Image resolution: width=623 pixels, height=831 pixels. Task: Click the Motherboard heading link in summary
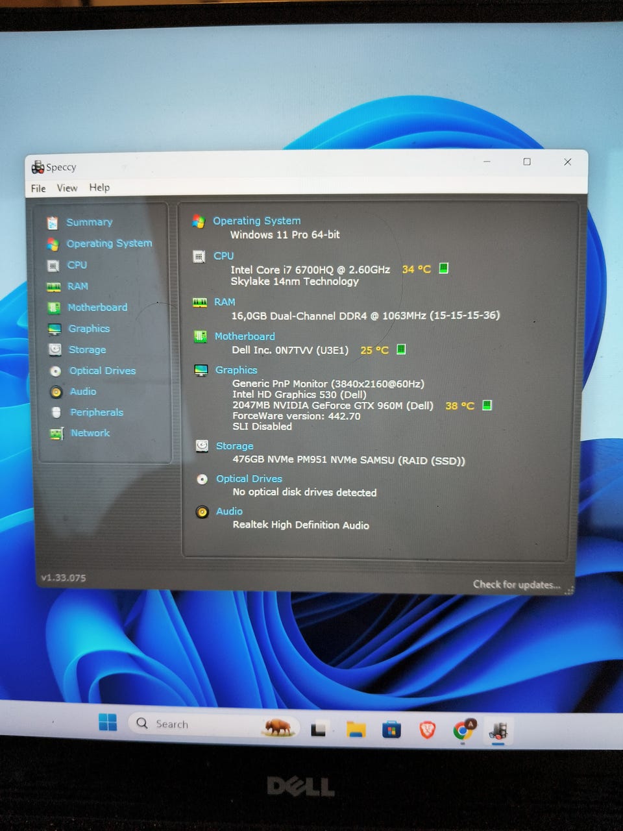pyautogui.click(x=245, y=336)
